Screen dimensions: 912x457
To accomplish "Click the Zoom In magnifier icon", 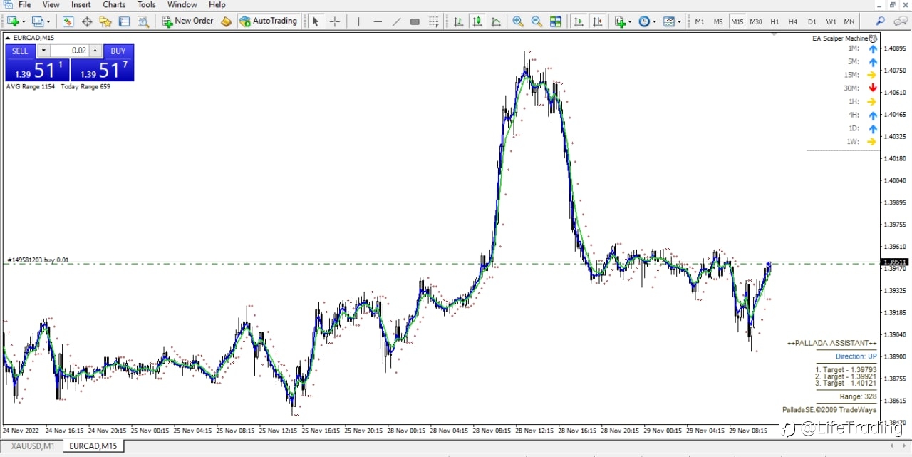I will click(518, 21).
